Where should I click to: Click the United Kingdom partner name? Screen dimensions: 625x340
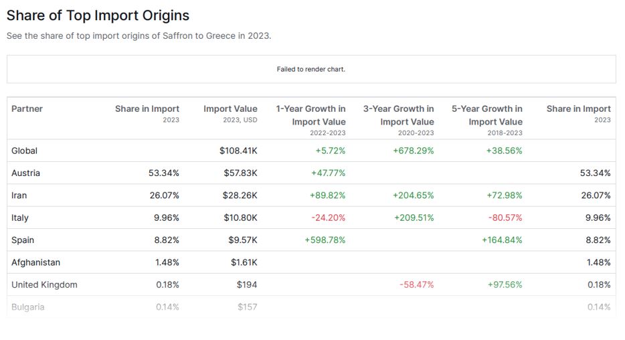click(44, 284)
